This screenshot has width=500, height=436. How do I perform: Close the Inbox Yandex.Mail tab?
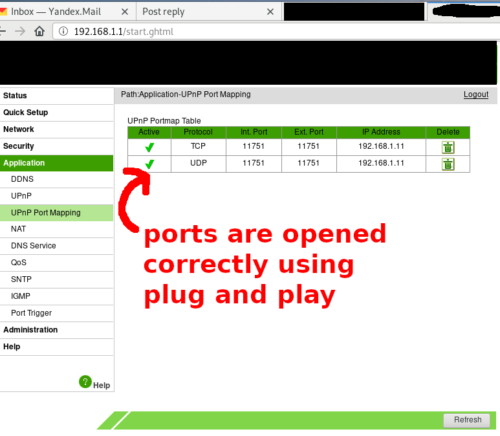pyautogui.click(x=125, y=12)
